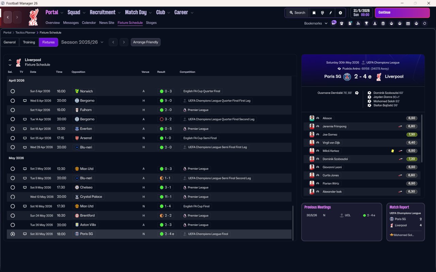Click the training cone bookmark icon
Viewport: 436px width, 272px height.
(x=375, y=23)
